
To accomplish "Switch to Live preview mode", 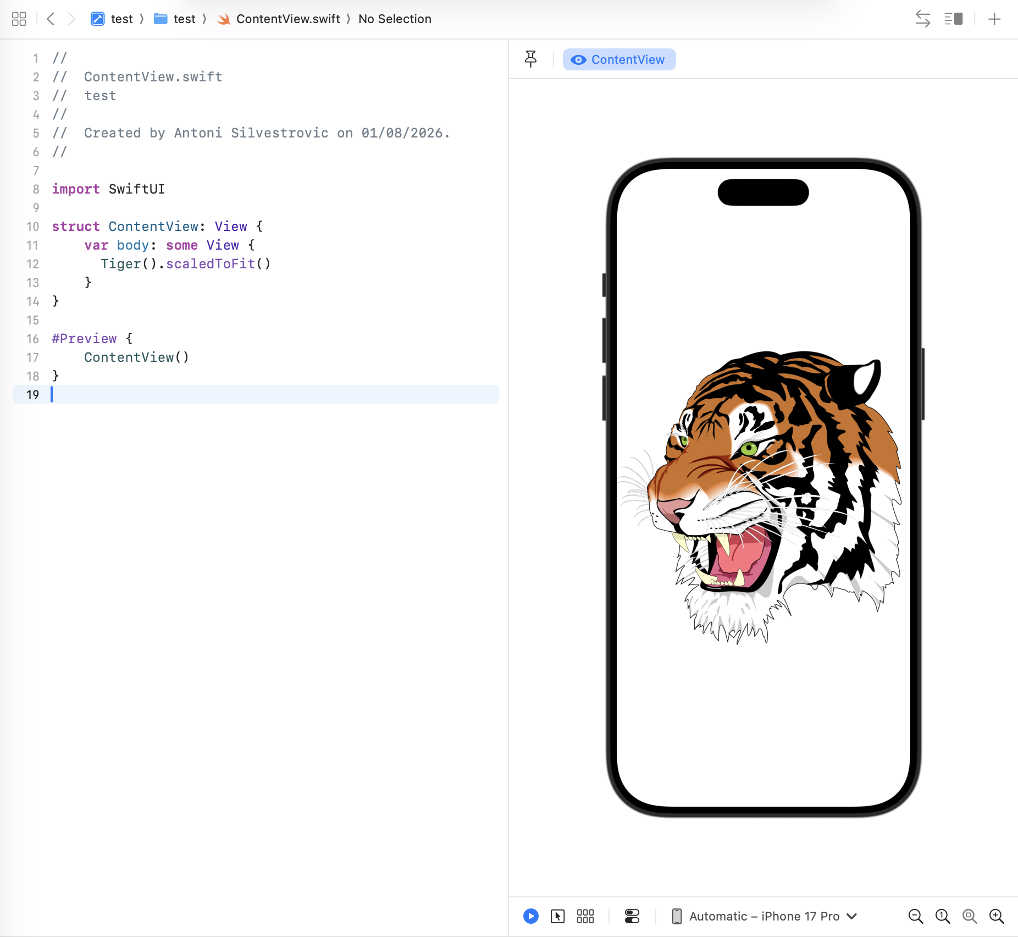I will [531, 916].
